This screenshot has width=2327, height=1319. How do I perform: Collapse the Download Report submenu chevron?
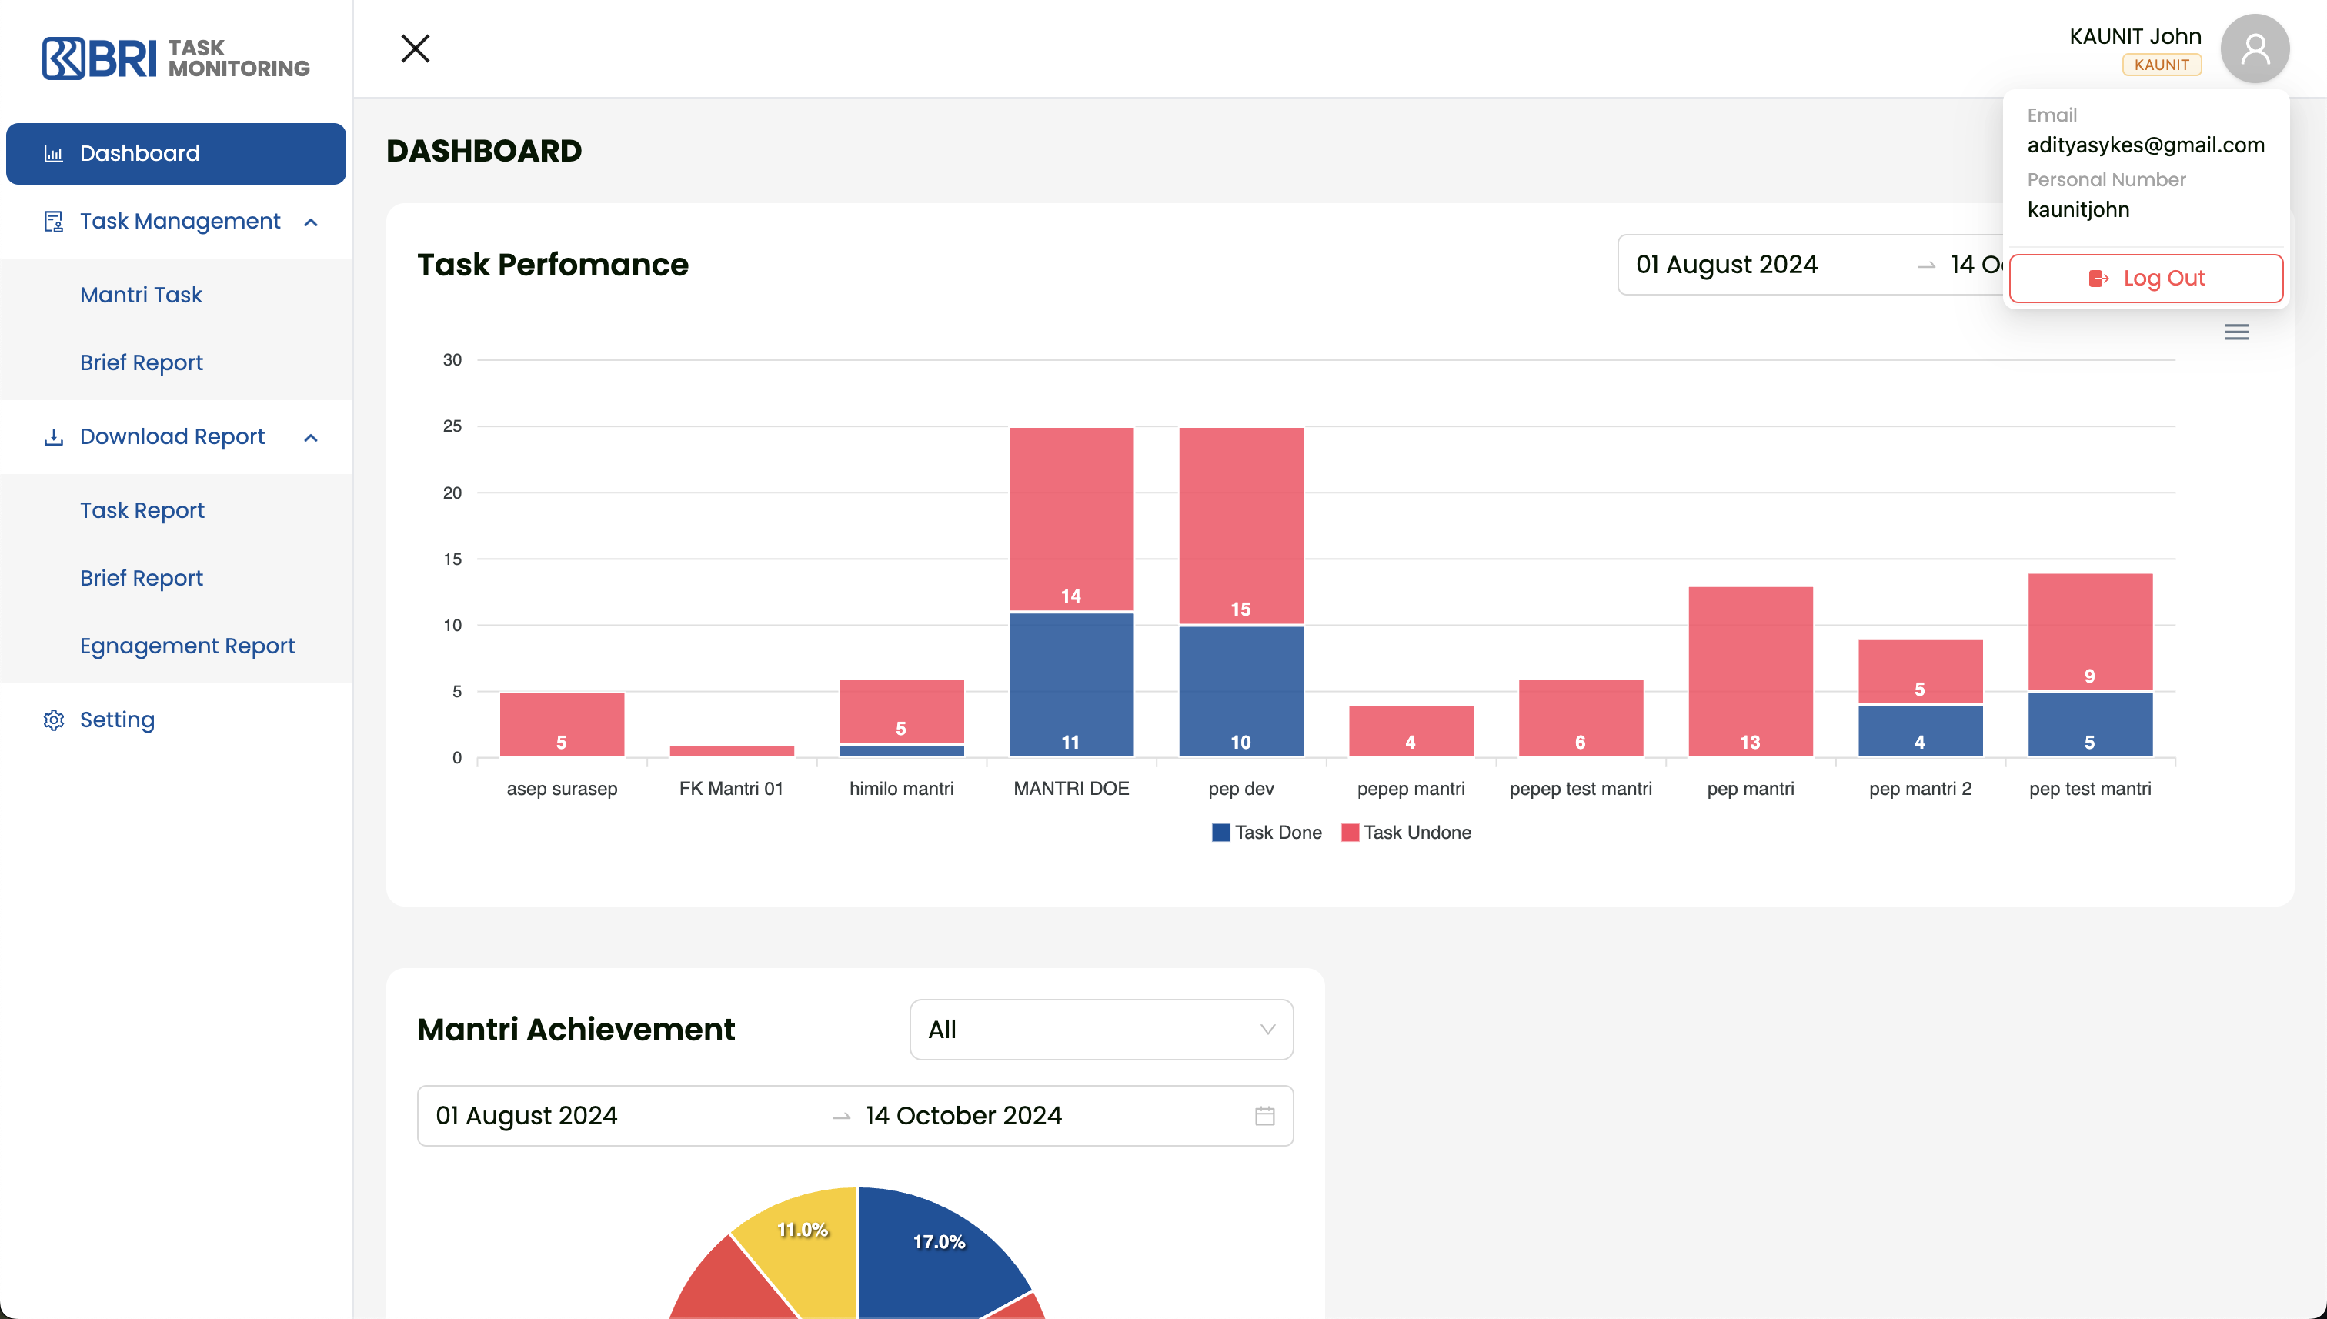(311, 438)
